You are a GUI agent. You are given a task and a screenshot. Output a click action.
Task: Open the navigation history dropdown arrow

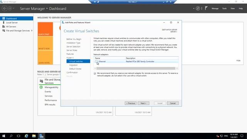tap(14, 8)
